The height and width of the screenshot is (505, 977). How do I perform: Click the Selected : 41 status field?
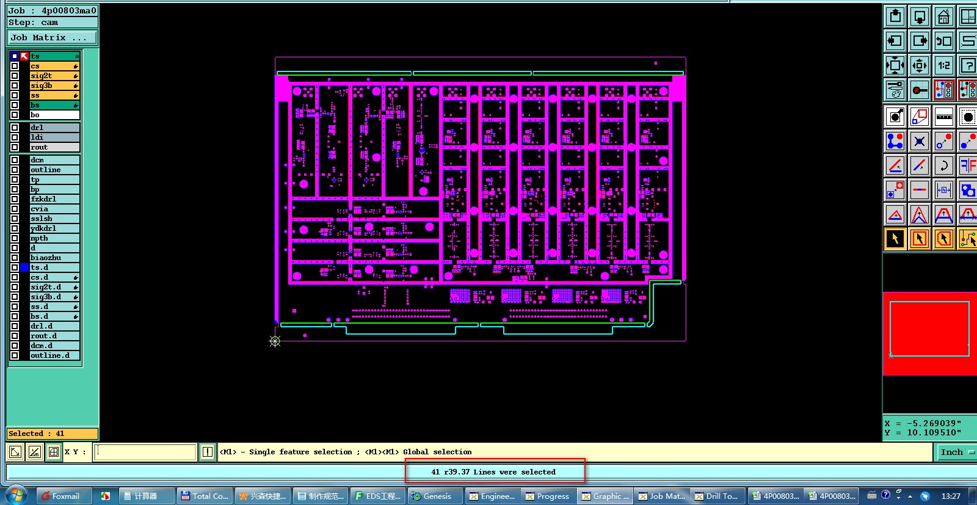coord(53,434)
